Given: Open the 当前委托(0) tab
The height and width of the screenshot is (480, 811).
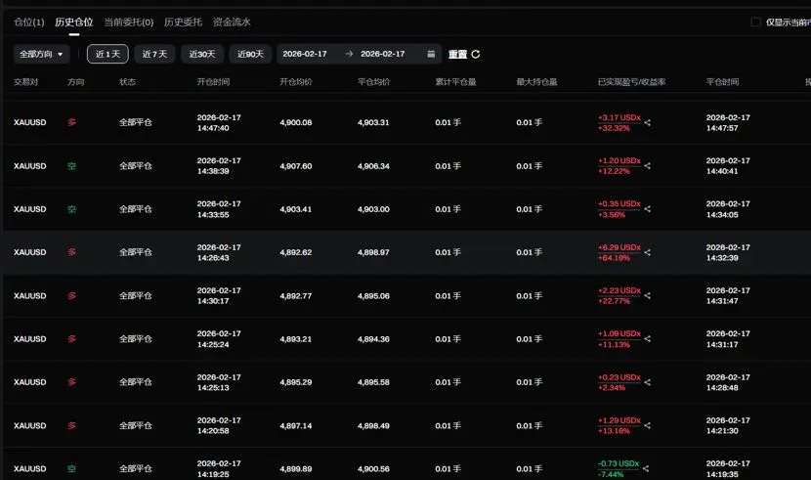Looking at the screenshot, I should coord(129,22).
